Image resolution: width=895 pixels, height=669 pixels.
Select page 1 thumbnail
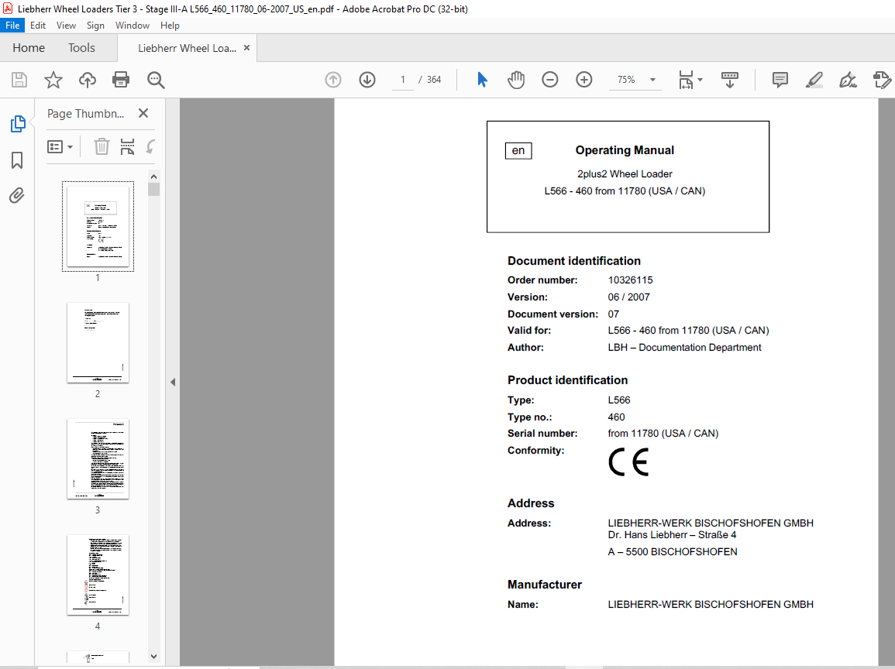[98, 226]
